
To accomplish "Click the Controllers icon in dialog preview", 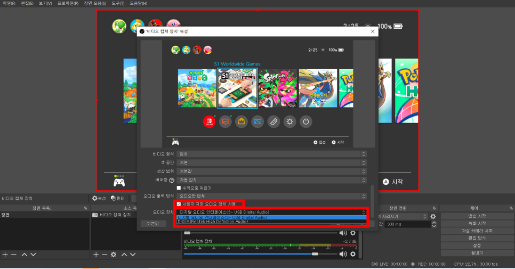I will tap(273, 121).
